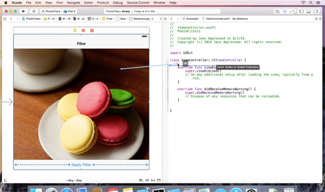Viewport: 325px width, 192px height.
Task: Open the Xcode menu
Action: (17, 3)
